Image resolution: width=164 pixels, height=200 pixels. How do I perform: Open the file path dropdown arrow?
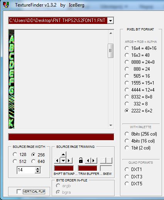pos(110,20)
